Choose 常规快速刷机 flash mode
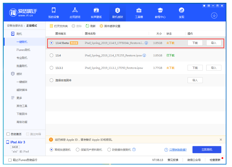The image size is (232, 167). point(51,150)
